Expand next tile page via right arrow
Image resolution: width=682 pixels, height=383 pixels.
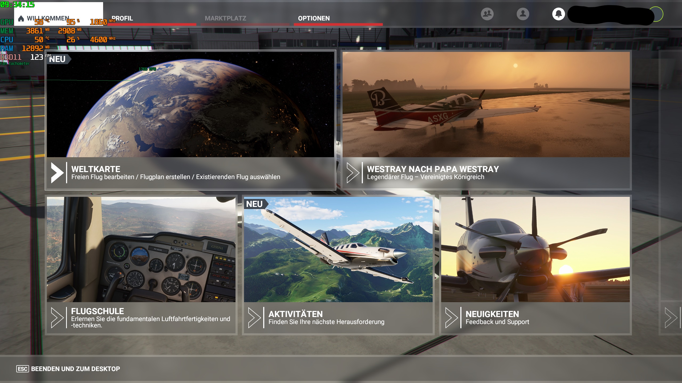[x=671, y=318]
